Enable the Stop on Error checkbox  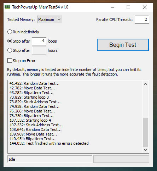tap(10, 61)
